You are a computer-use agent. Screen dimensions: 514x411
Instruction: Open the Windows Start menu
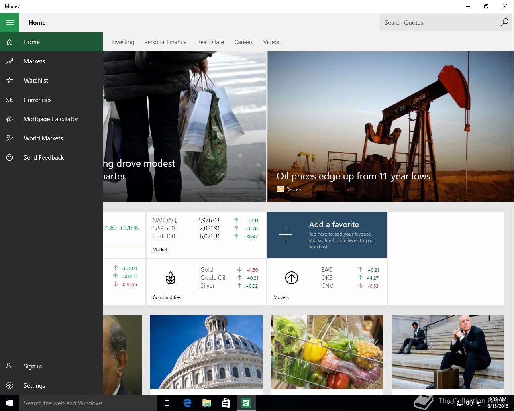(x=10, y=403)
